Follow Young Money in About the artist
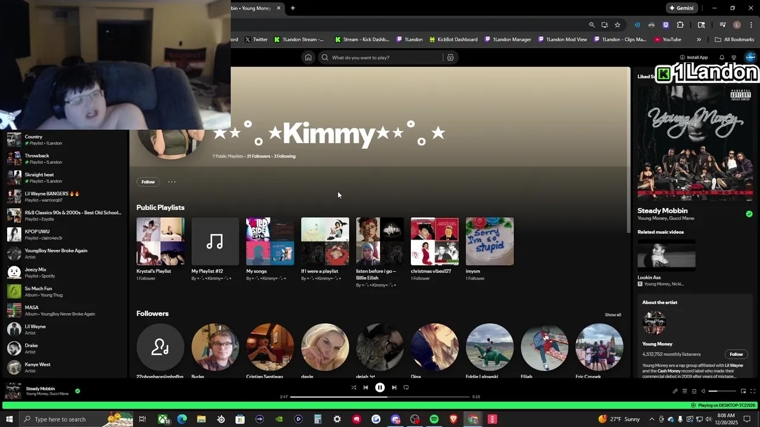760x427 pixels. (x=736, y=354)
